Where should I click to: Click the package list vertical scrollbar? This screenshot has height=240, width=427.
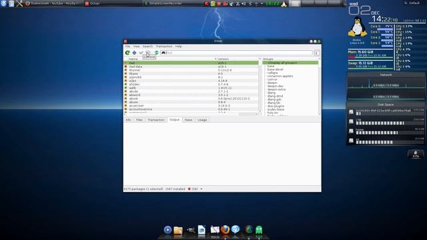[260, 85]
